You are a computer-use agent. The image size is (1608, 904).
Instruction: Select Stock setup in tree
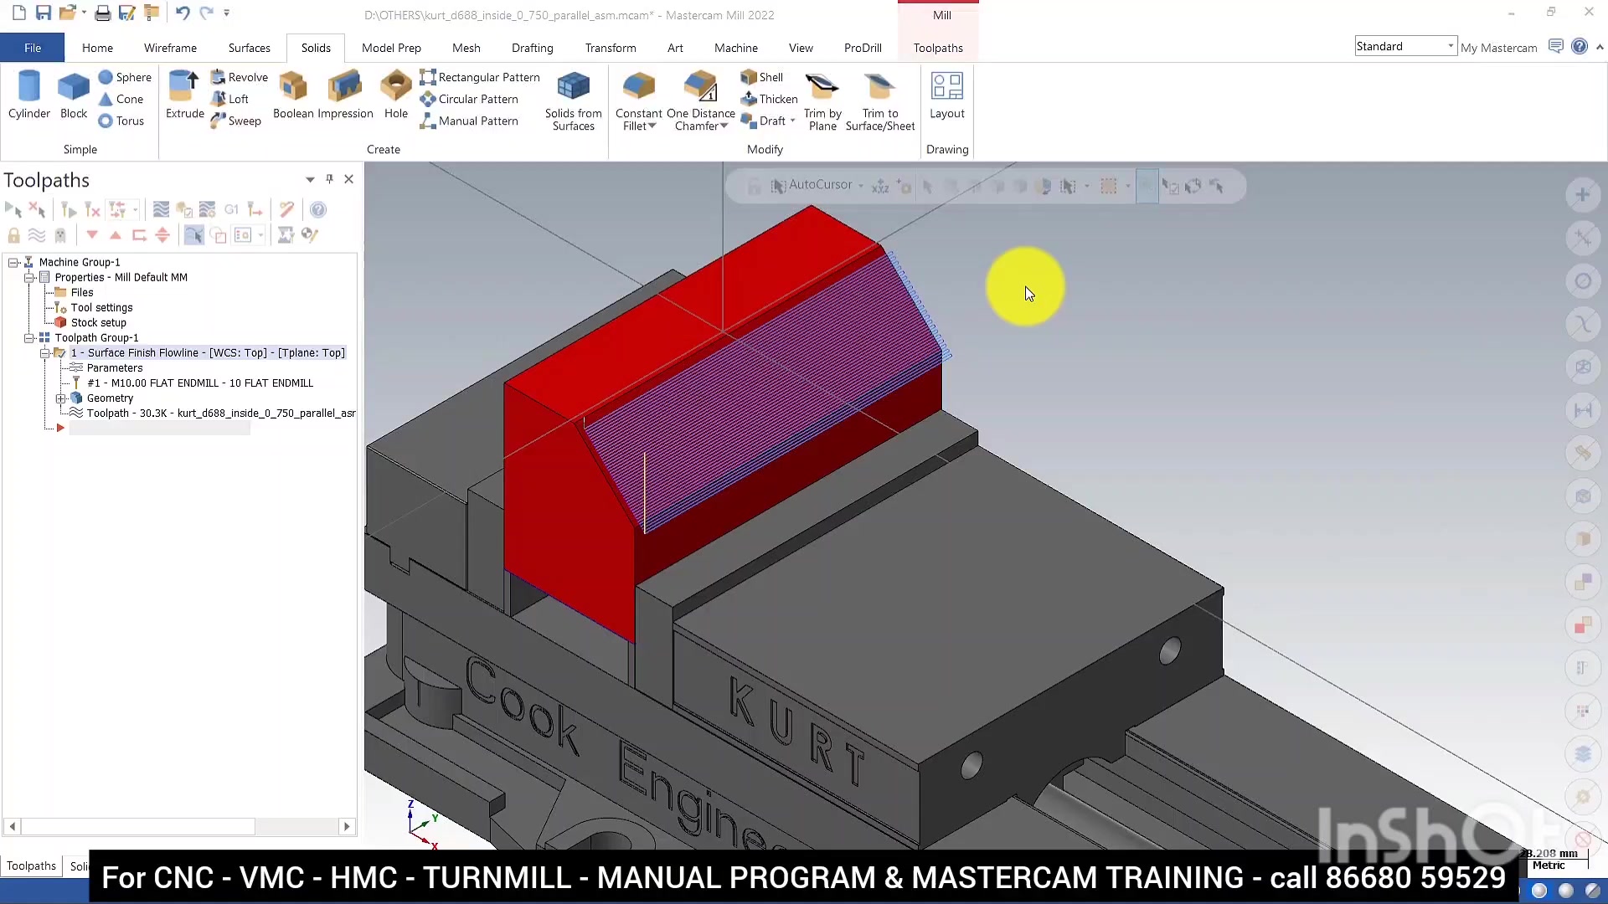(99, 323)
